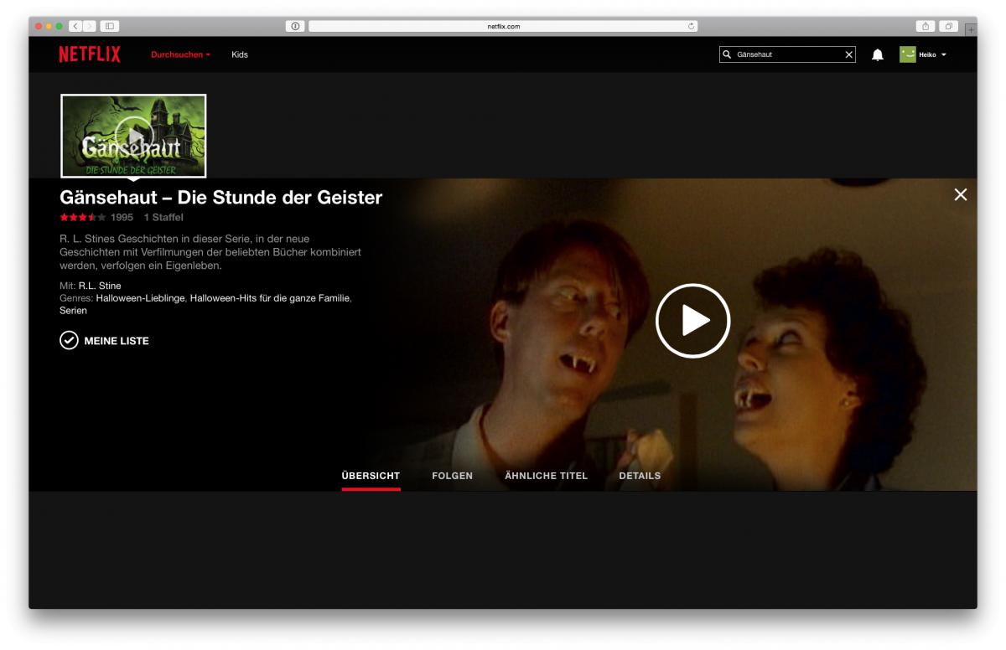
Task: Click the 1995 year text
Action: tap(122, 217)
